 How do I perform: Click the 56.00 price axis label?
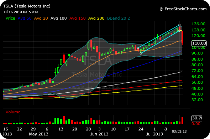tap(197, 82)
